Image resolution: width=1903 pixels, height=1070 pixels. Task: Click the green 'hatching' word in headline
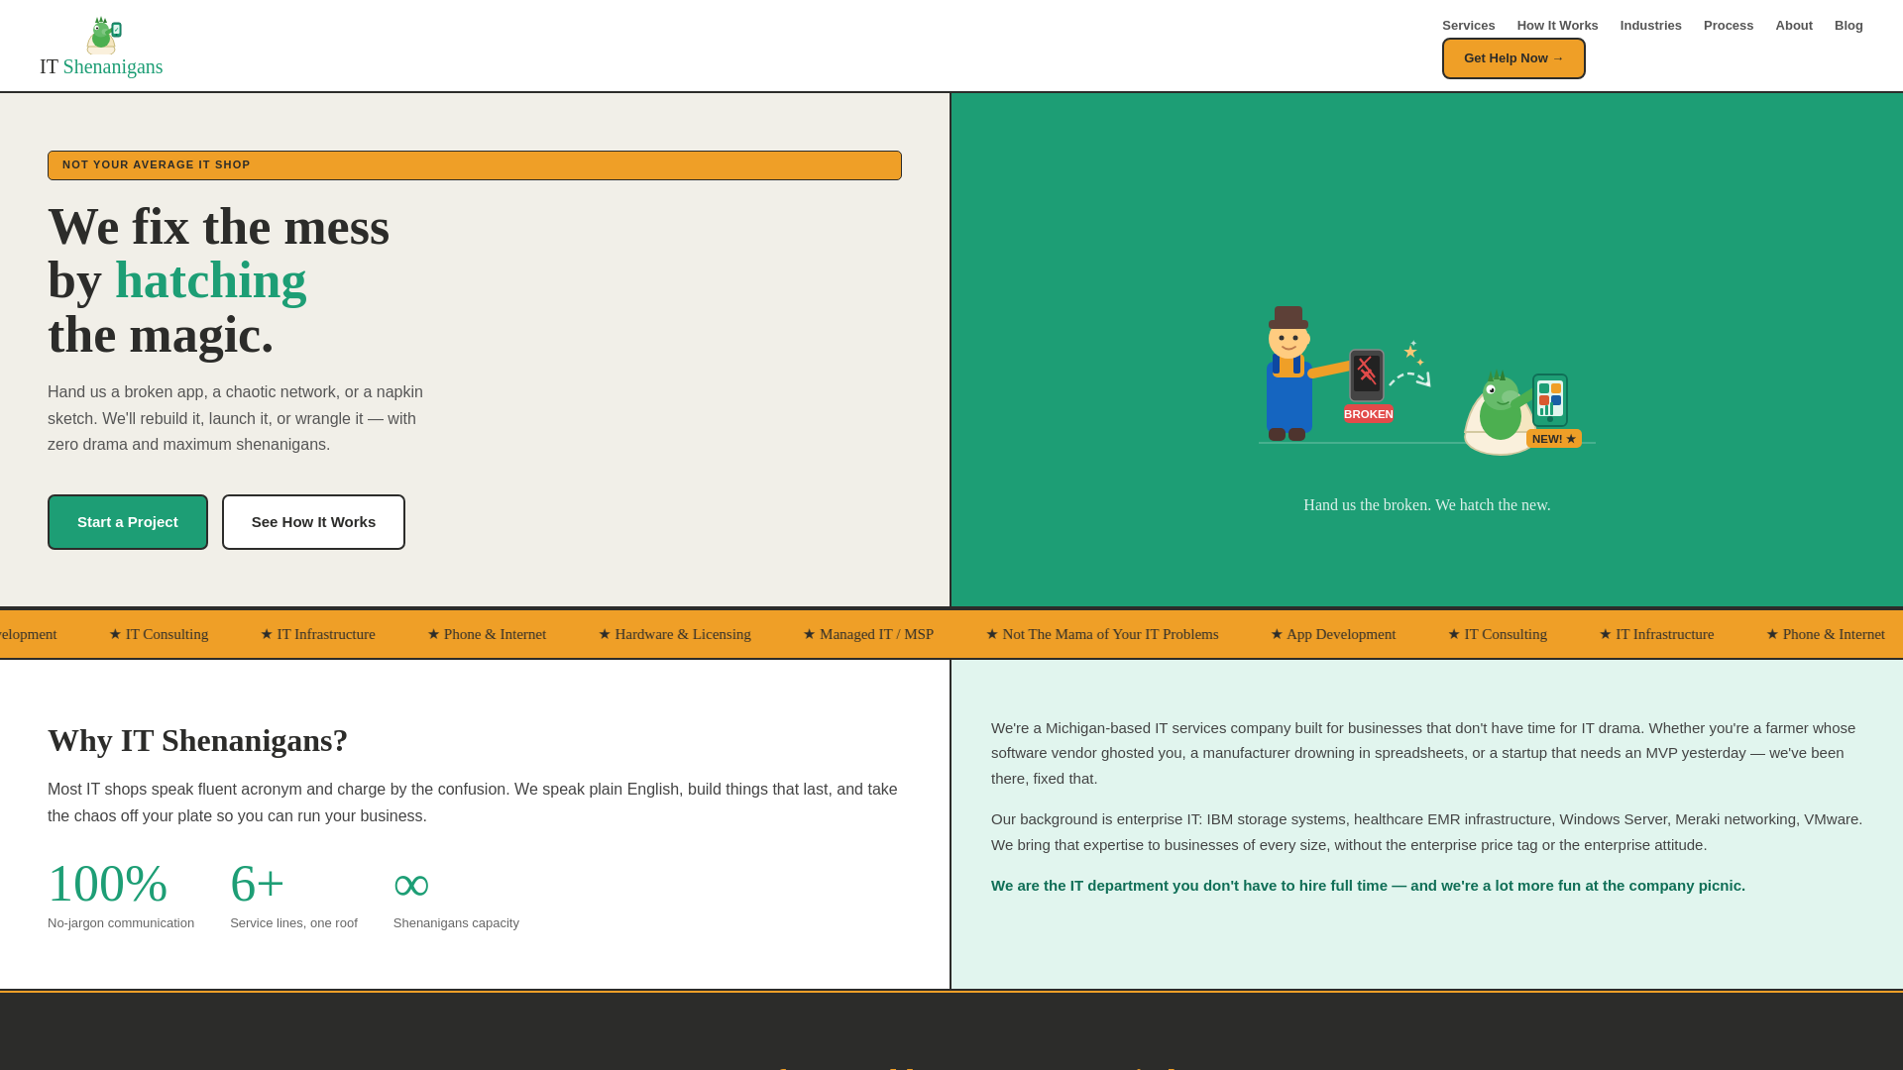point(211,280)
